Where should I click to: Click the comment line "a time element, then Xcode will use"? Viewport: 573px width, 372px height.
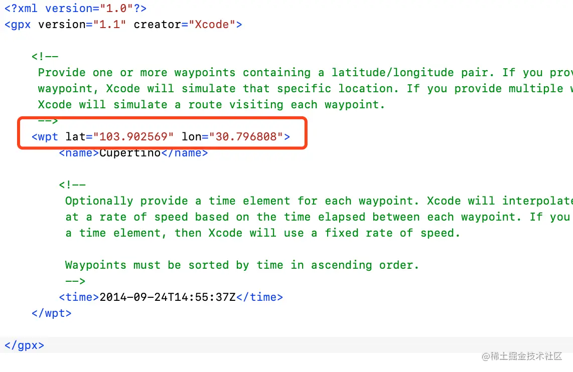point(262,233)
